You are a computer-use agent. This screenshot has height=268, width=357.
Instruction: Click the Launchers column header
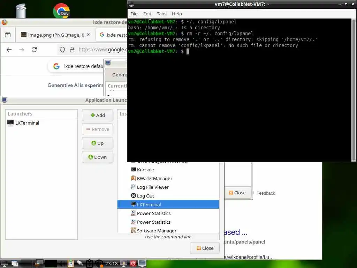click(41, 114)
